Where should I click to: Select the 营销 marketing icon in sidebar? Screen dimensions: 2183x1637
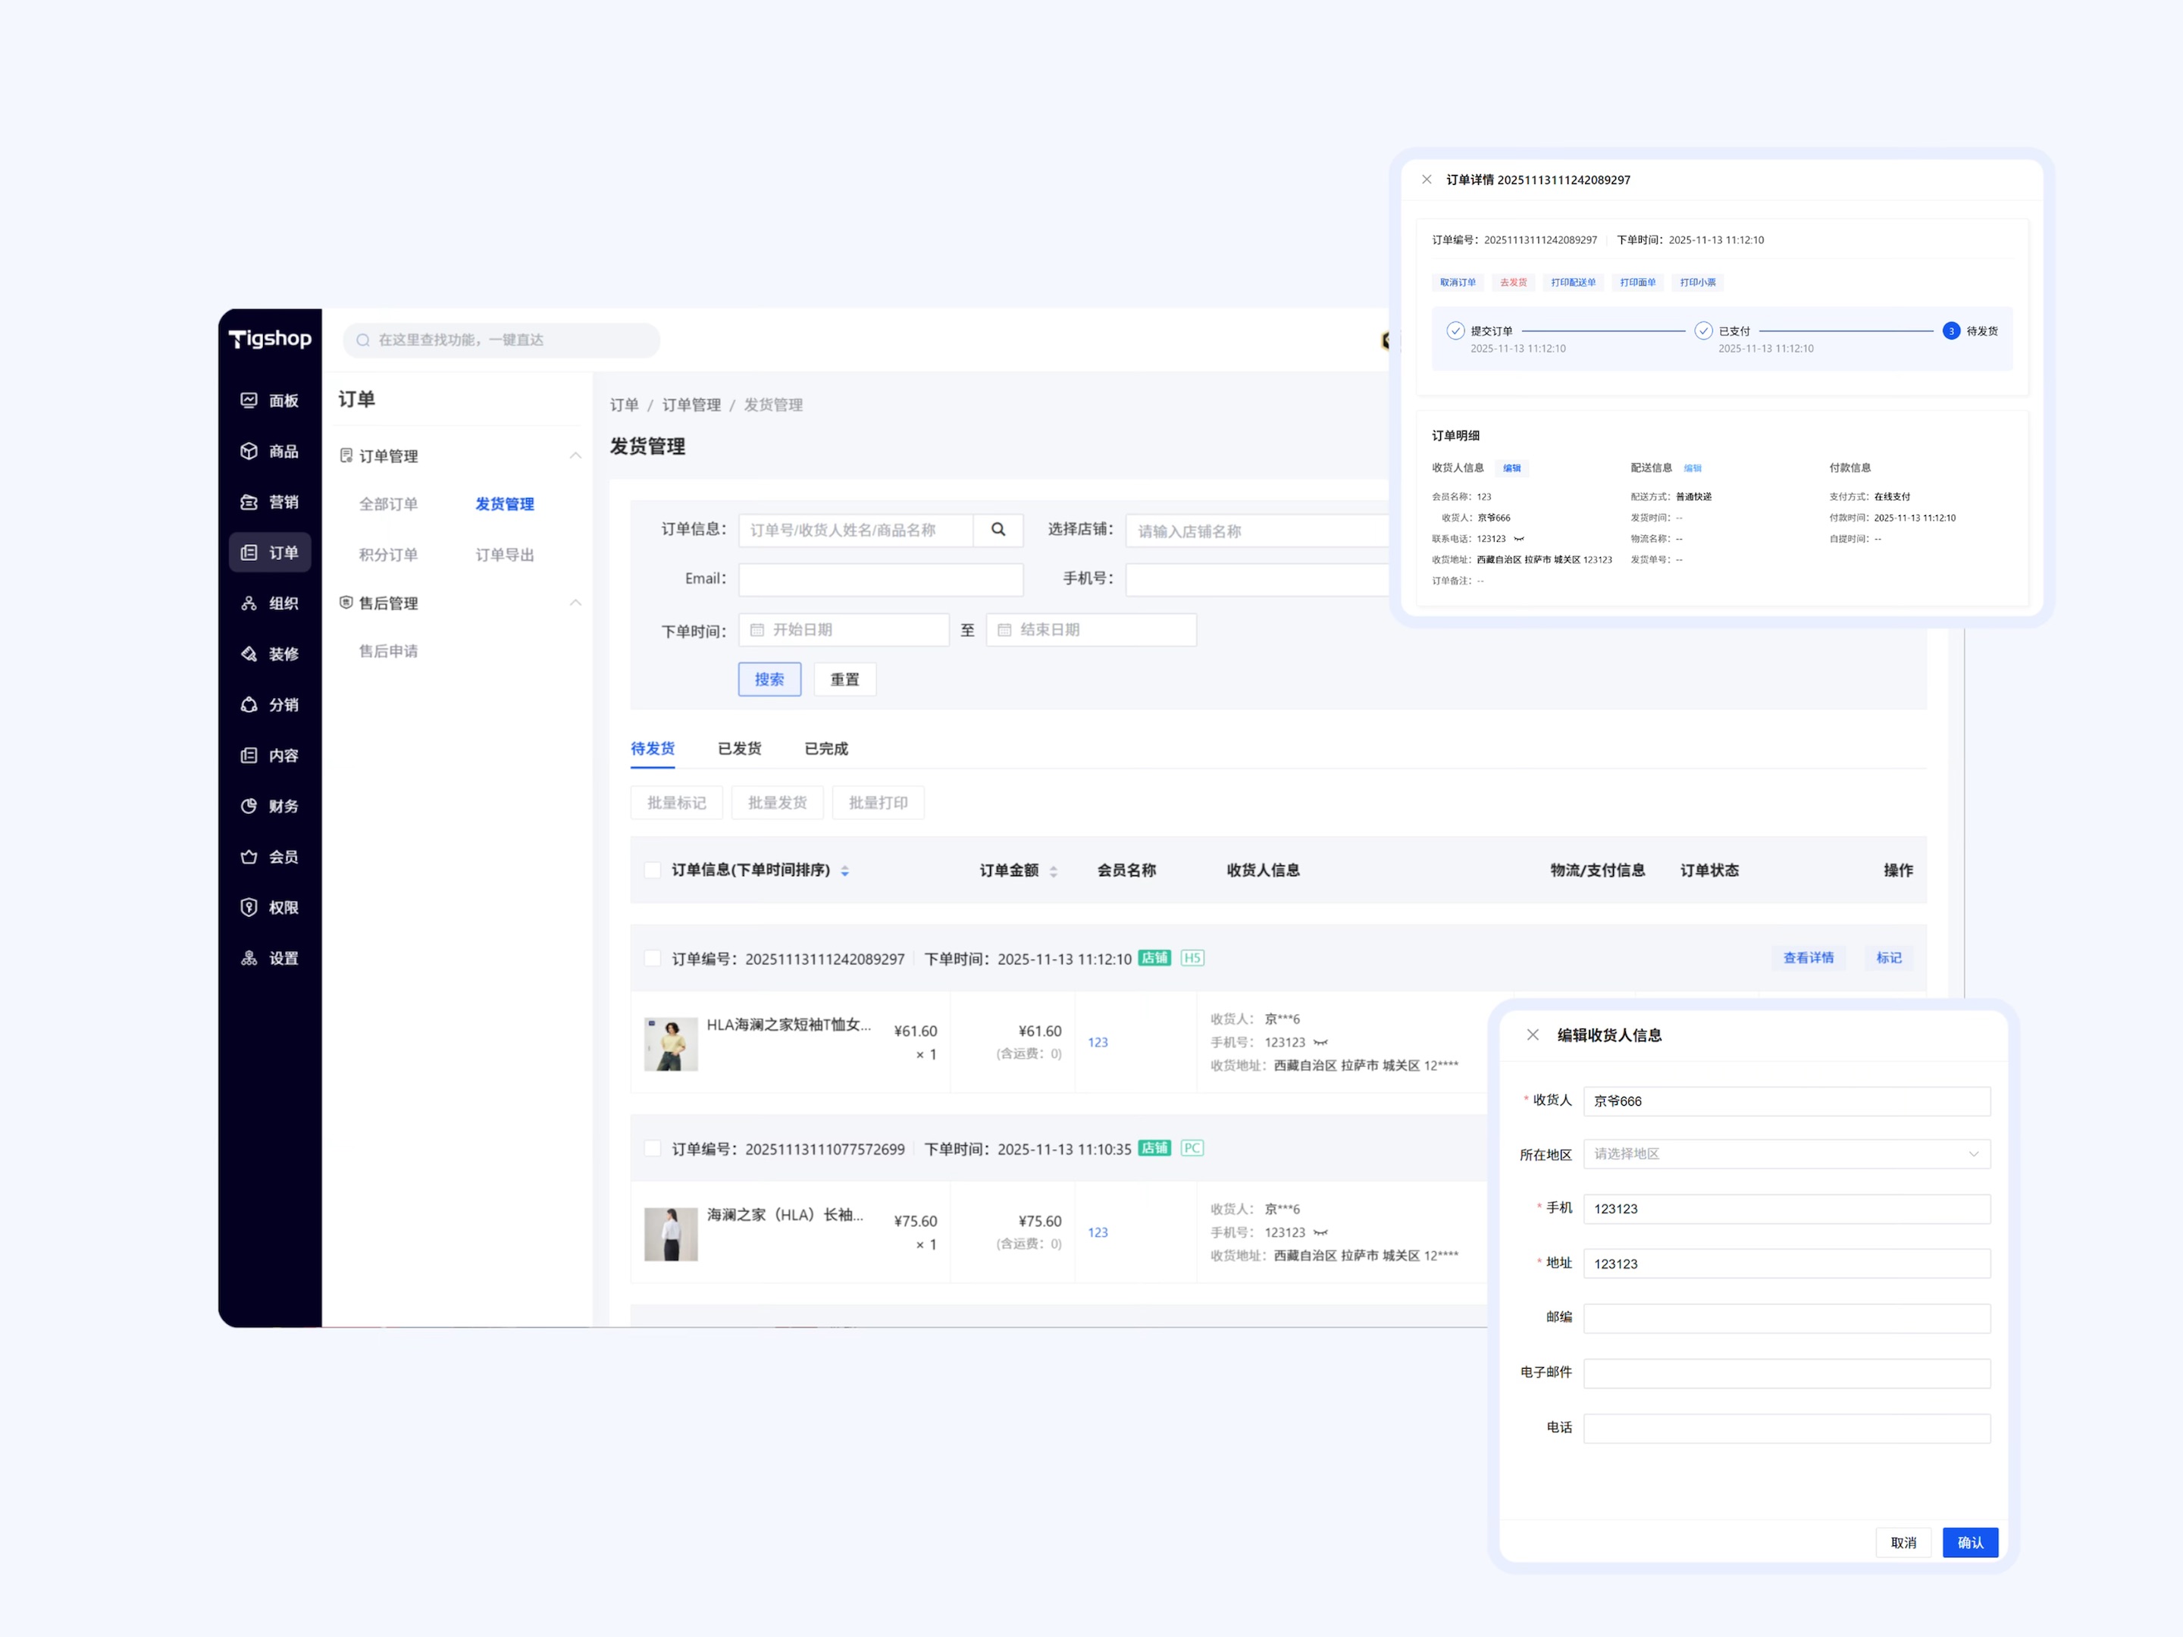249,501
